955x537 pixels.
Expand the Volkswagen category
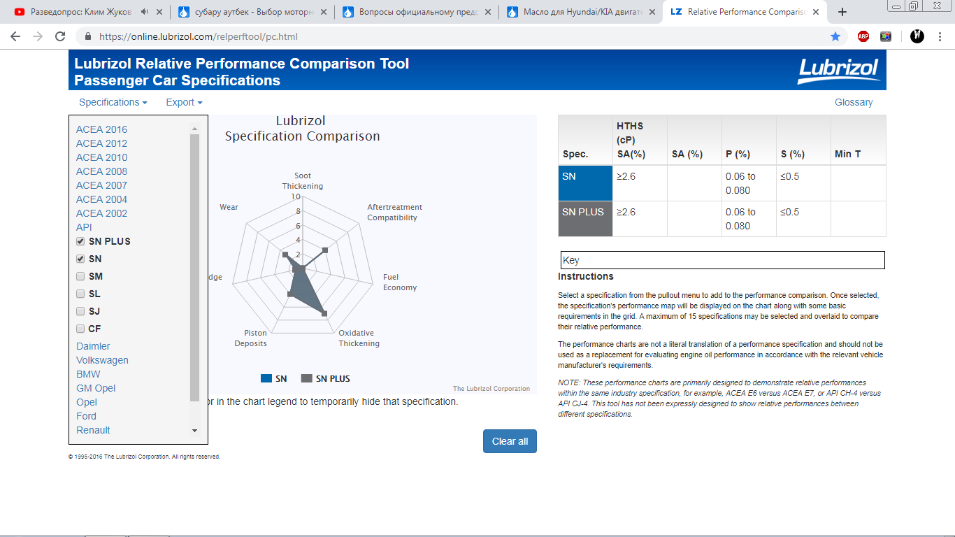102,360
